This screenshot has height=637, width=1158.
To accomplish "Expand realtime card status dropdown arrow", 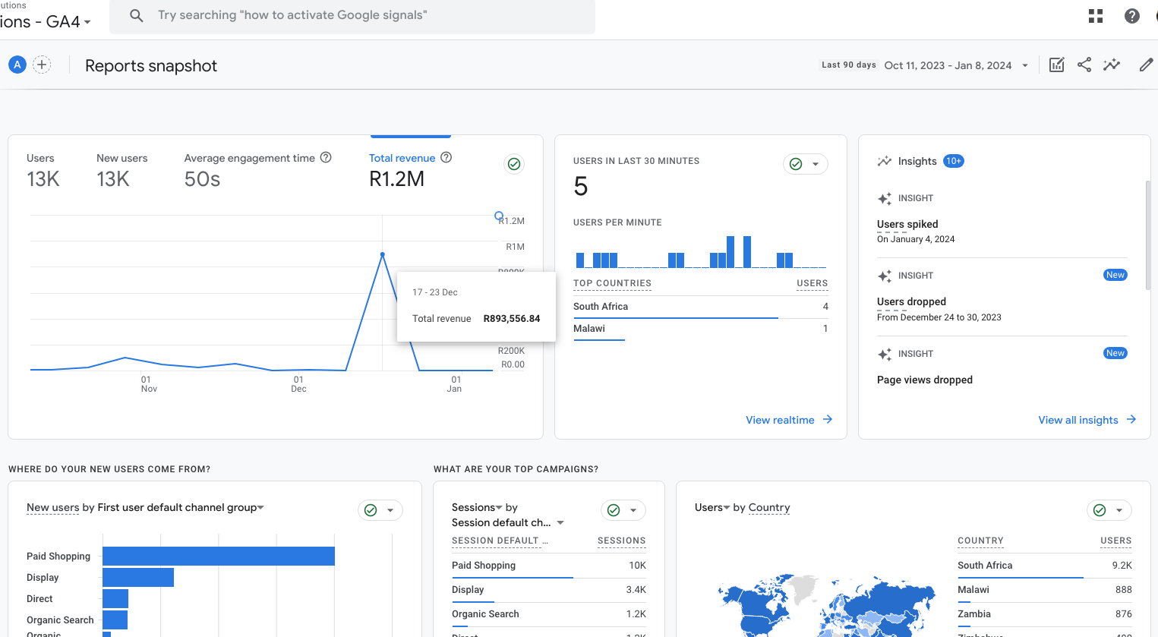I will (816, 164).
